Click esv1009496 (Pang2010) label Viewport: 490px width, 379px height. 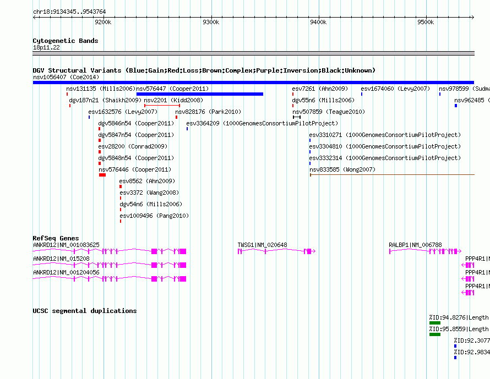coord(154,216)
